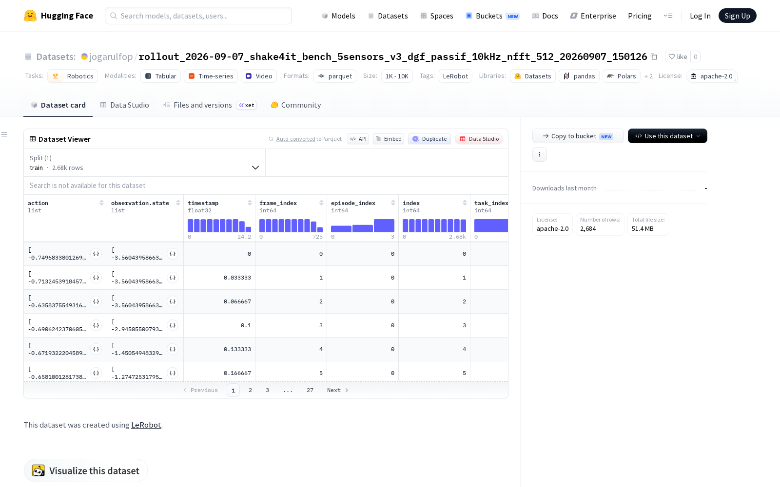Open the Polars library tag
Image resolution: width=780 pixels, height=487 pixels.
coord(622,76)
